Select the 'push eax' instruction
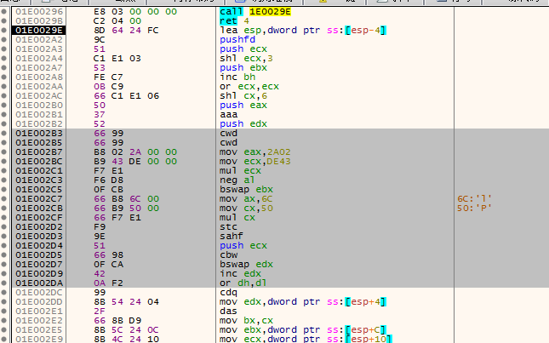Image resolution: width=549 pixels, height=343 pixels. pyautogui.click(x=243, y=106)
